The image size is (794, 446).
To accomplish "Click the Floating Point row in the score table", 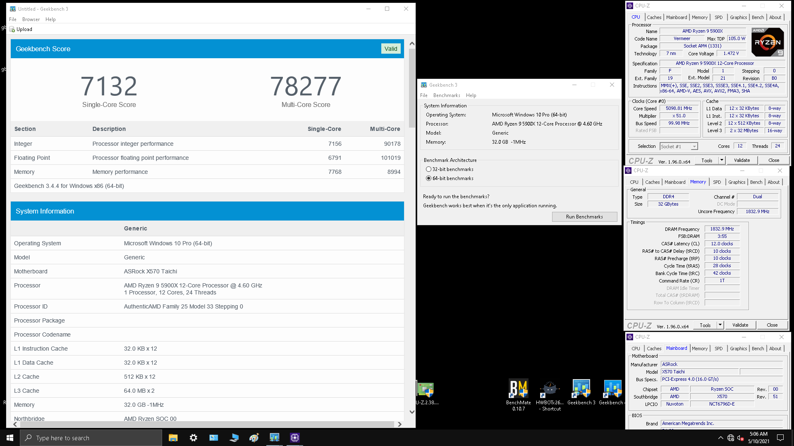I will tap(207, 158).
